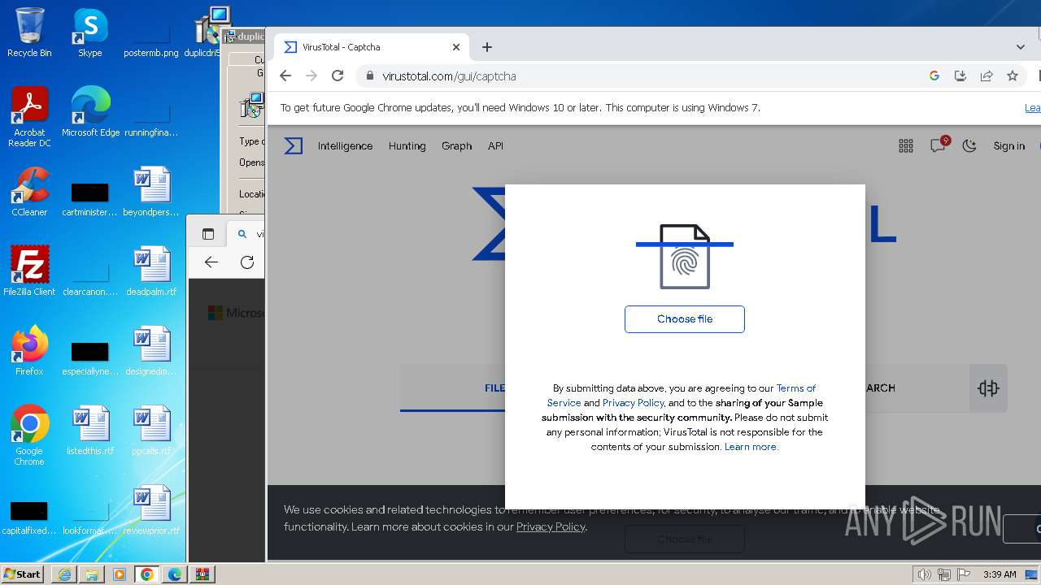The image size is (1041, 585).
Task: Open Privacy Policy link in dialog
Action: point(634,403)
